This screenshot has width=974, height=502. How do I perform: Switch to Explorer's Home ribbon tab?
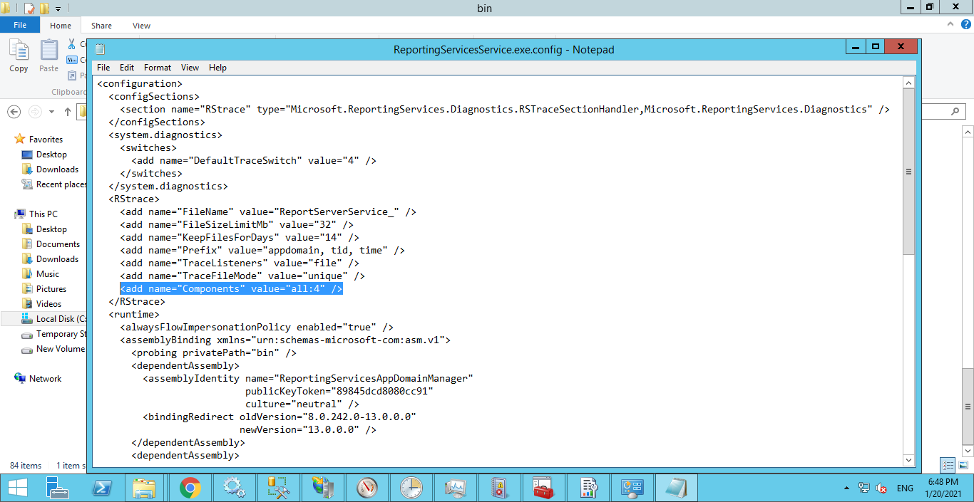61,26
